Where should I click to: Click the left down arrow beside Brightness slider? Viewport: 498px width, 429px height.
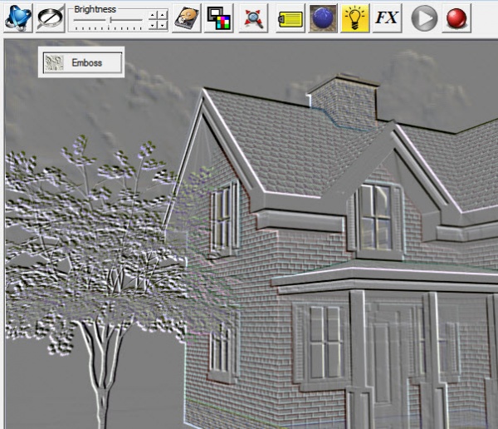coord(152,25)
